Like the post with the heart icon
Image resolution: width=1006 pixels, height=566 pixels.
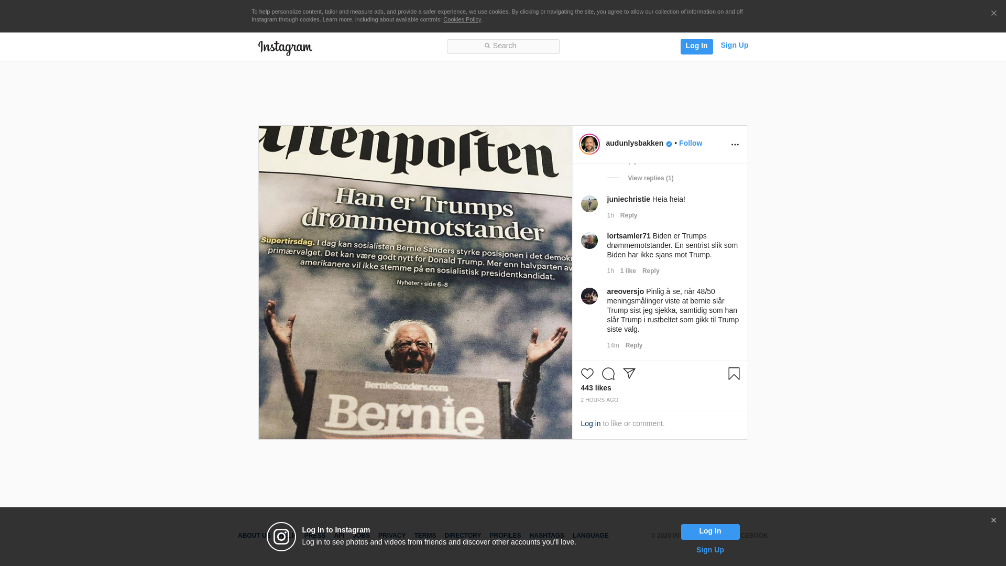[x=587, y=374]
